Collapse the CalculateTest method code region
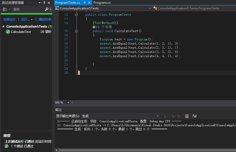Screen dimensions: 236x152 pos(76,31)
